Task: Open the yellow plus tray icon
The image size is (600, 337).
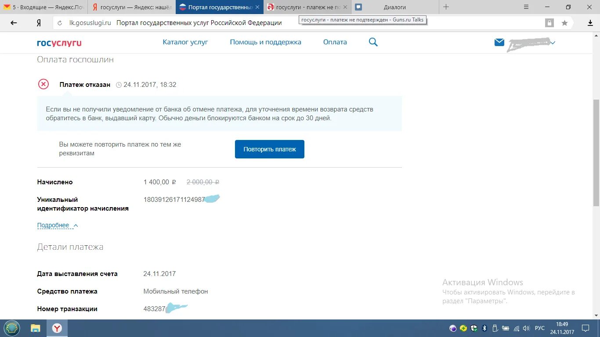Action: click(463, 328)
